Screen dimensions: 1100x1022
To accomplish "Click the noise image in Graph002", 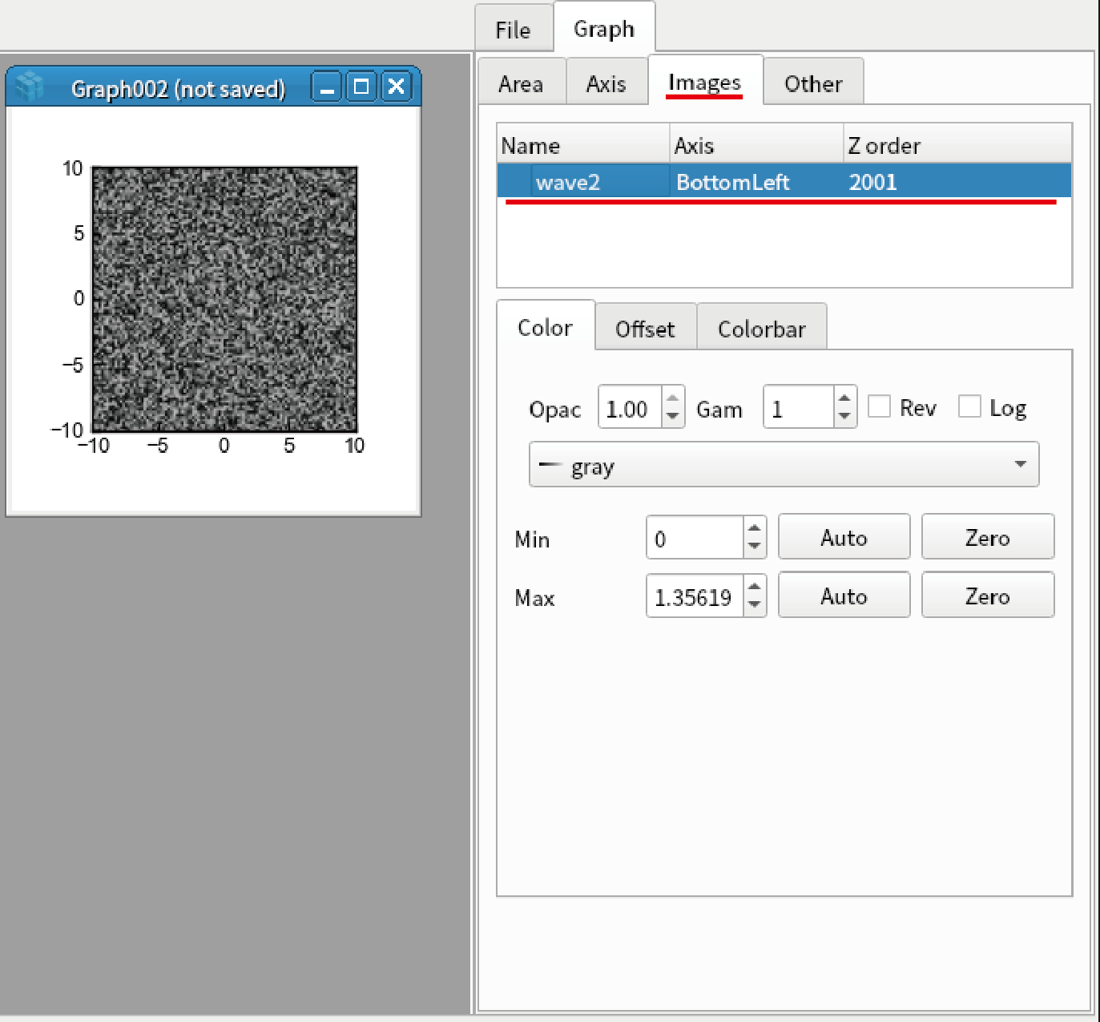I will 224,299.
